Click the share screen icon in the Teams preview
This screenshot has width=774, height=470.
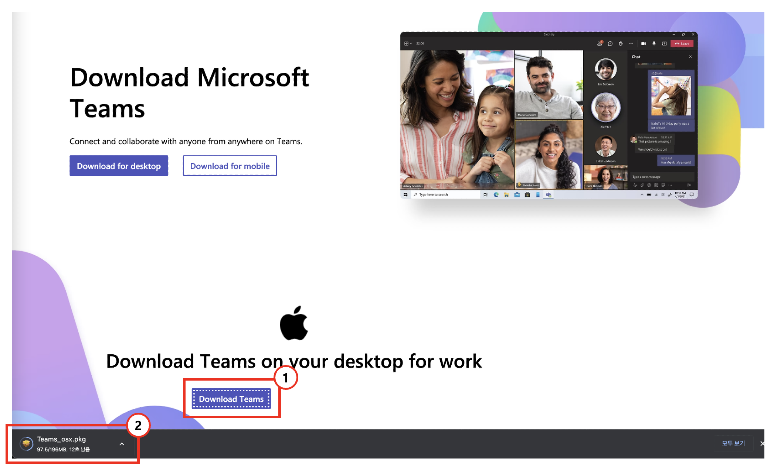click(664, 44)
